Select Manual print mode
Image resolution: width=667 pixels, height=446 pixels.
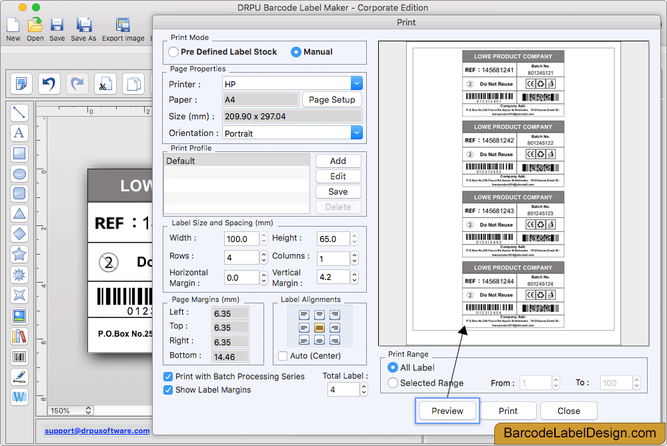coord(296,52)
